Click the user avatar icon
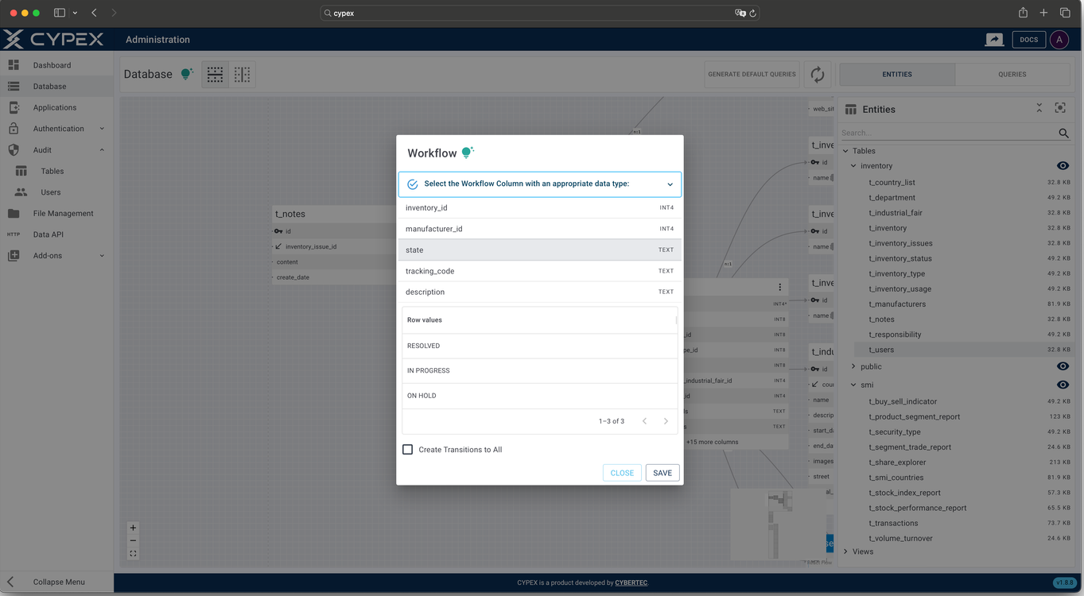Viewport: 1084px width, 596px height. [x=1059, y=40]
